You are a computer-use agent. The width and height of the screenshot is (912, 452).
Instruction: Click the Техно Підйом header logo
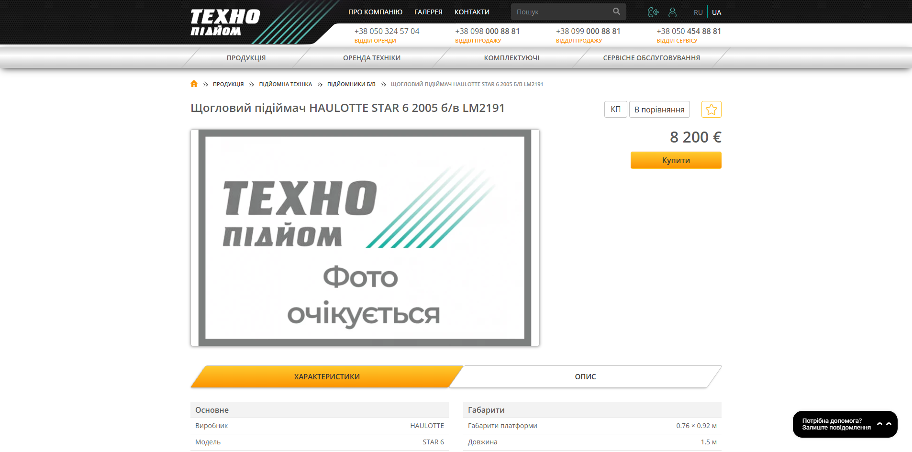[225, 22]
